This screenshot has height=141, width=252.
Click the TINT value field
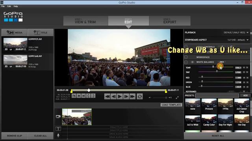[x=238, y=72]
